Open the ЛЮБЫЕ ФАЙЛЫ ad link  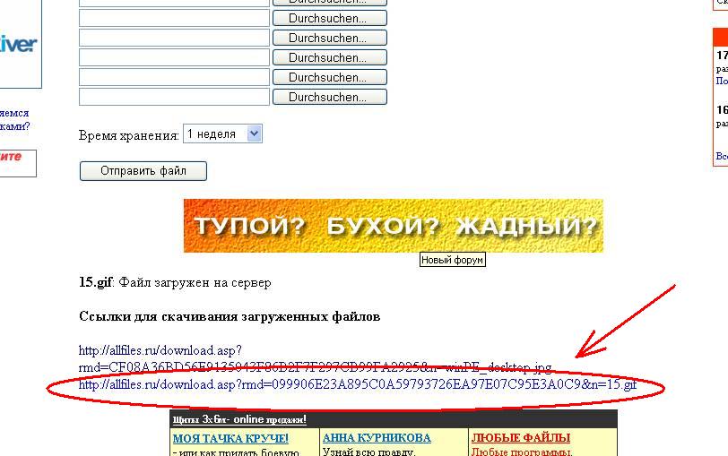(x=521, y=437)
